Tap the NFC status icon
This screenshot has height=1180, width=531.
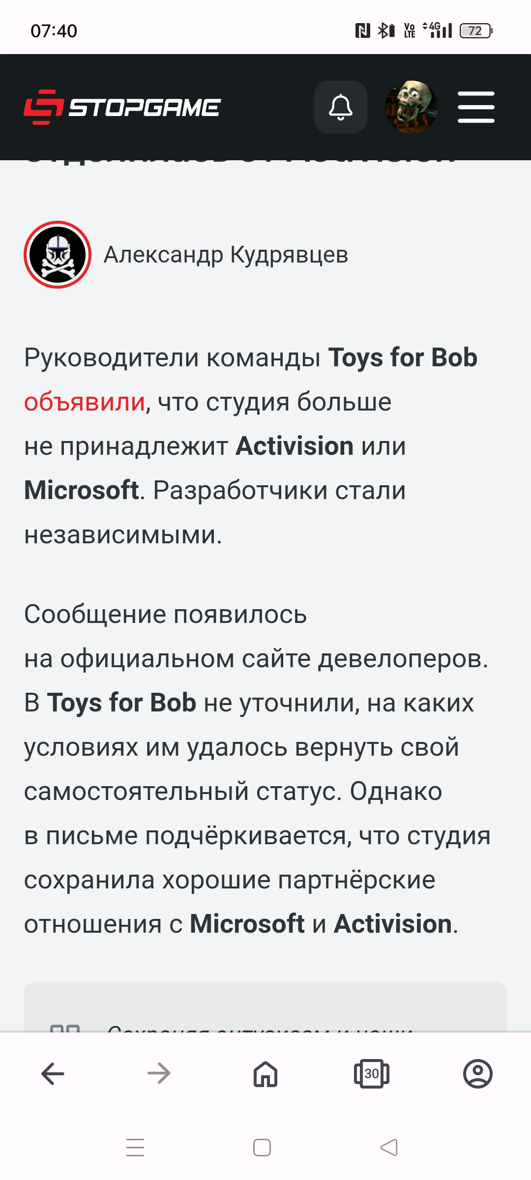362,31
